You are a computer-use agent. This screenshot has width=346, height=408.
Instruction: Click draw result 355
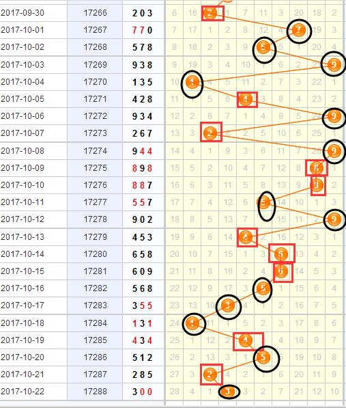[142, 305]
